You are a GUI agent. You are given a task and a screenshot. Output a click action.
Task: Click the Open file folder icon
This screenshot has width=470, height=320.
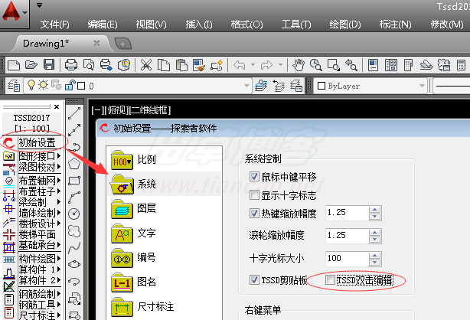(x=31, y=65)
